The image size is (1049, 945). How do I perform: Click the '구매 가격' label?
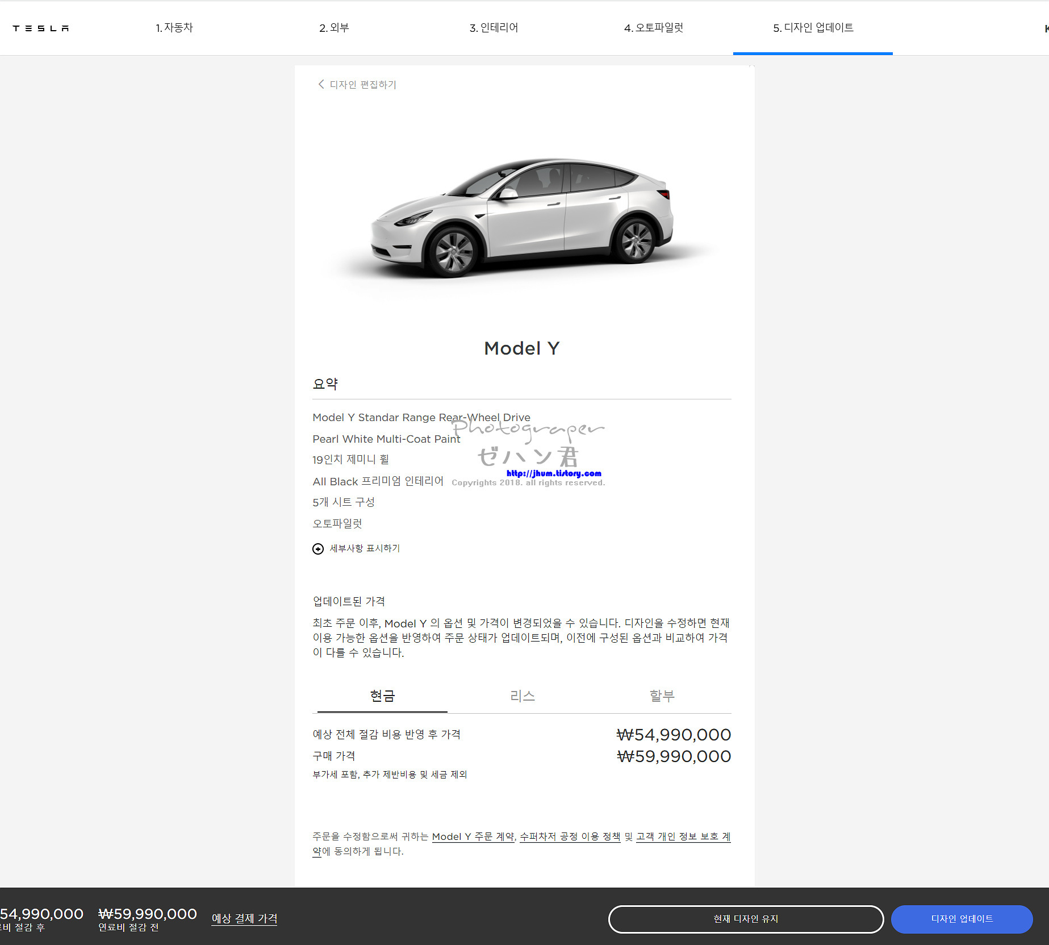pos(334,756)
